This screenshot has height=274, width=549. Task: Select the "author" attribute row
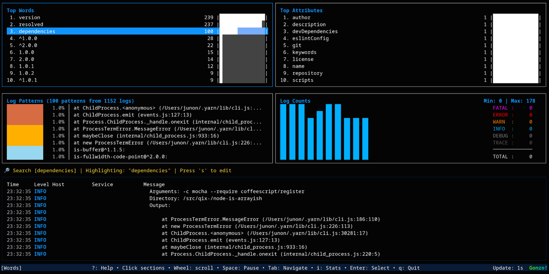pyautogui.click(x=410, y=17)
